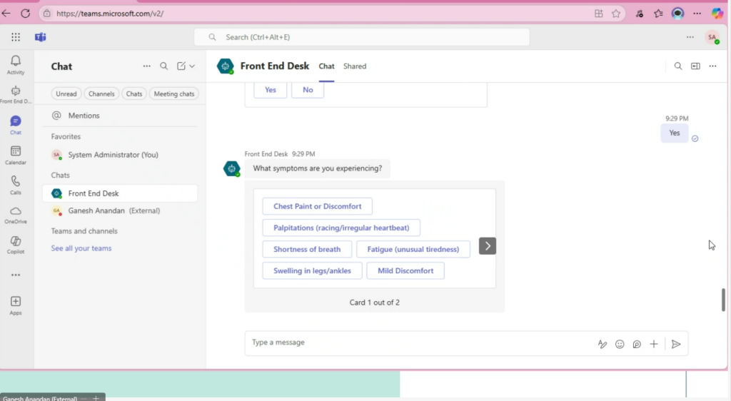Viewport: 731px width, 401px height.
Task: Open the loop components icon
Action: click(x=637, y=344)
